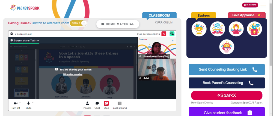Click the PlanetSpark logo

point(25,8)
